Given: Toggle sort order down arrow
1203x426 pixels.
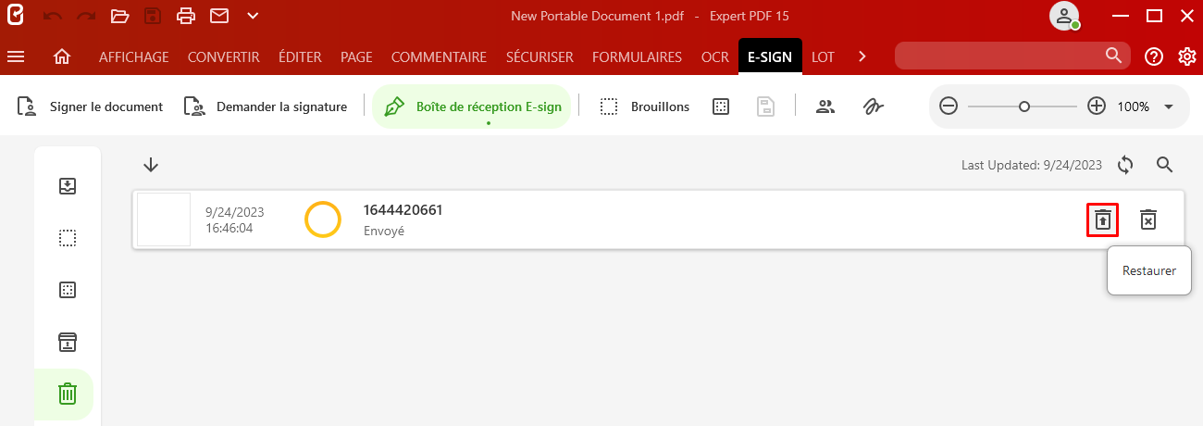Looking at the screenshot, I should (x=151, y=165).
